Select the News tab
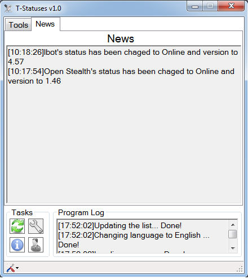Viewport: 248px width, 279px height. pyautogui.click(x=45, y=24)
